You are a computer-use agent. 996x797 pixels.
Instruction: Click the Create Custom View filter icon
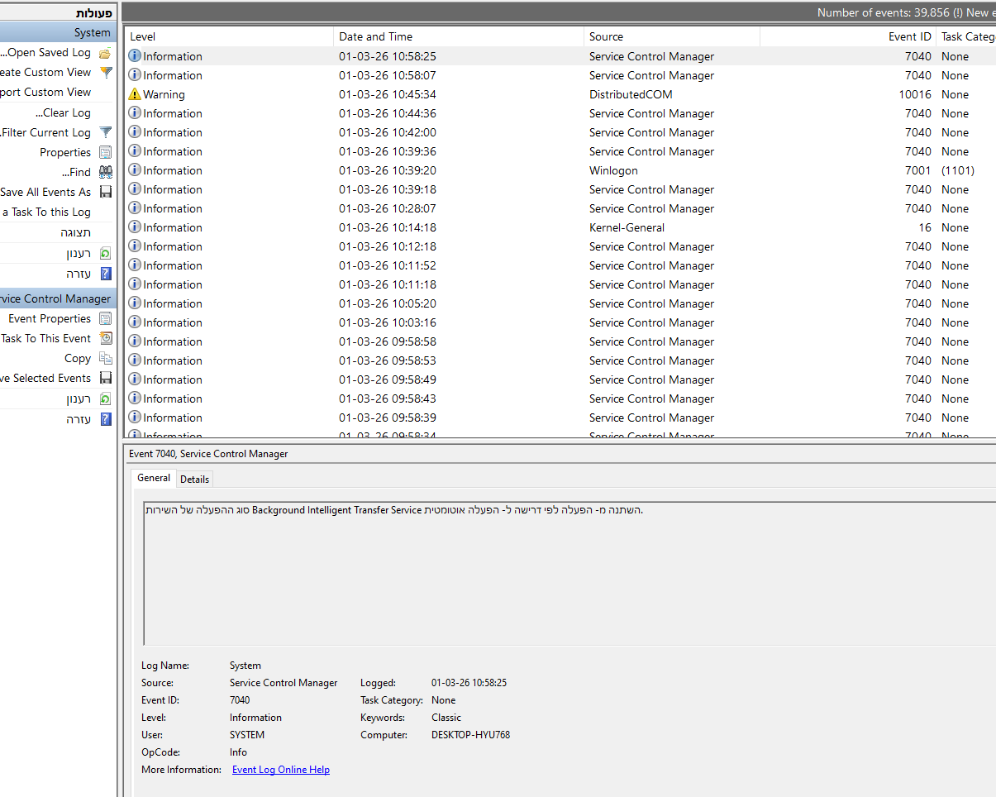105,72
